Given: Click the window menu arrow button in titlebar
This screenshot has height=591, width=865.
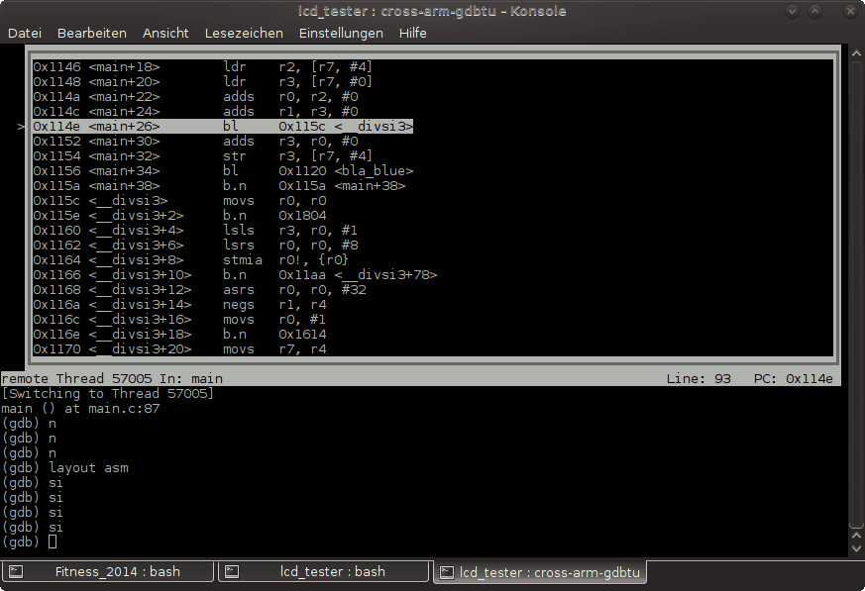Looking at the screenshot, I should (792, 11).
